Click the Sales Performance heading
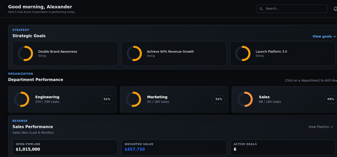Screen dimensions: 337x157 (33, 127)
